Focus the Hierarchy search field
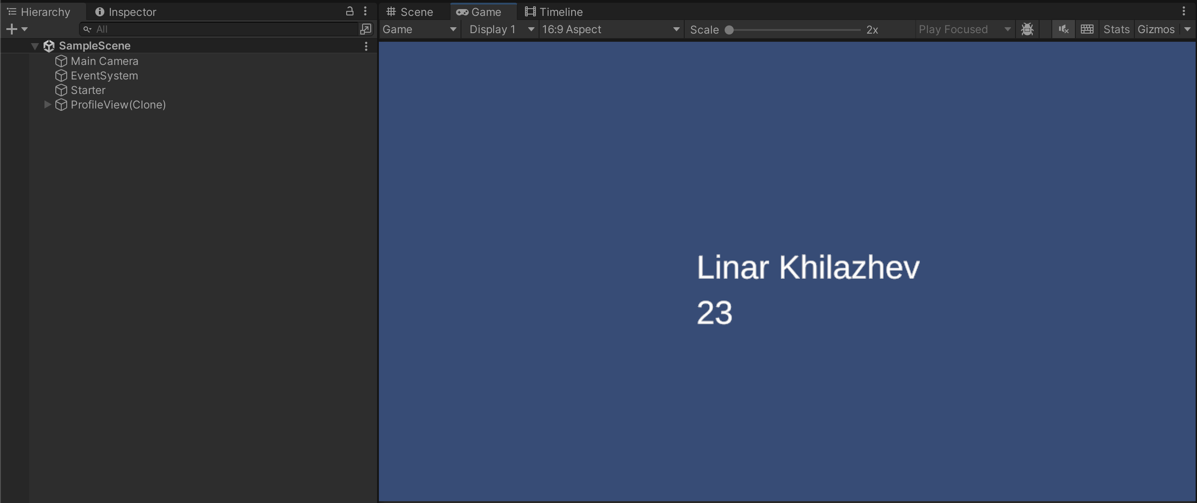Image resolution: width=1197 pixels, height=503 pixels. coord(218,30)
